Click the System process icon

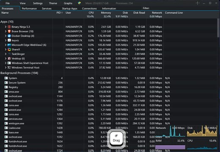pos(6,78)
